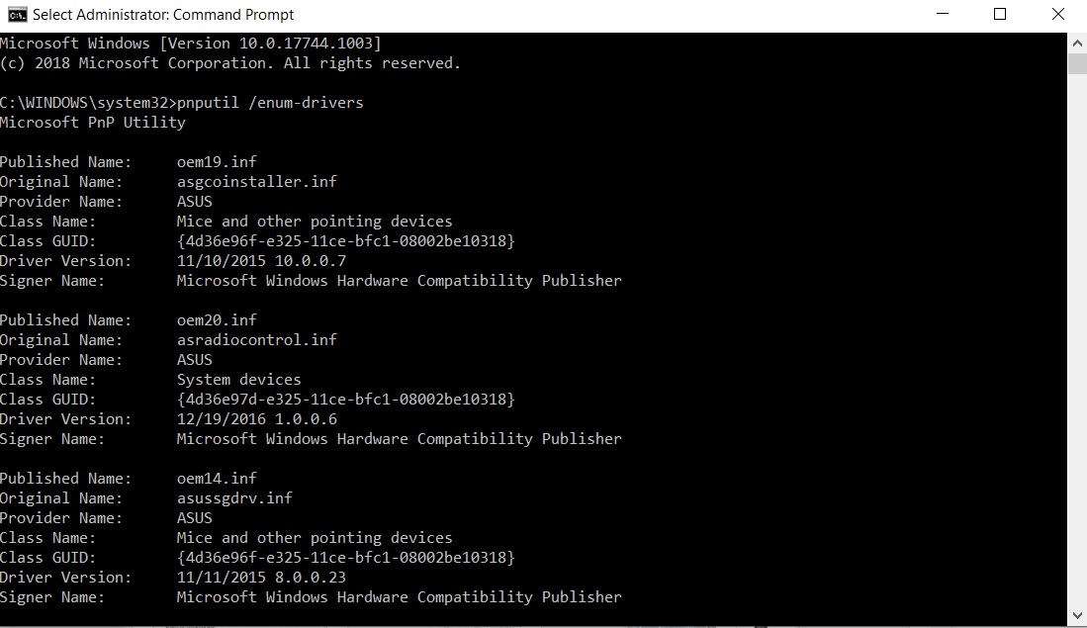Click the Microsoft Corporation copyright line
1087x628 pixels.
(230, 63)
